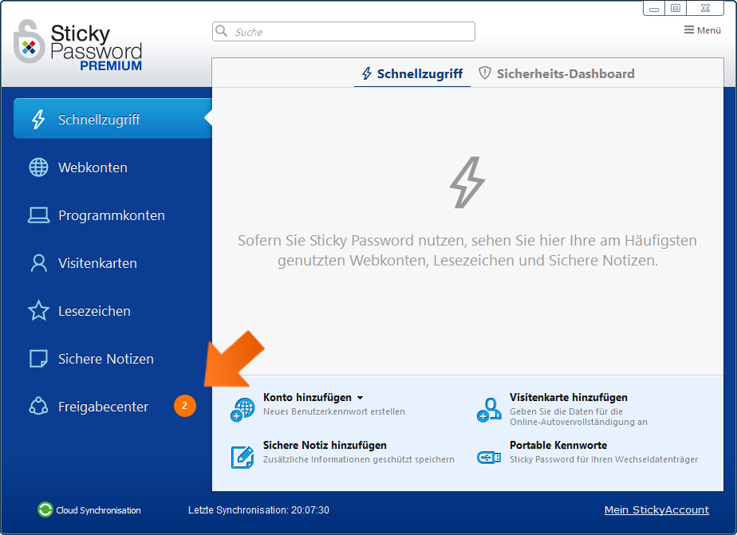This screenshot has width=737, height=535.
Task: Click the Programmkonten laptop icon
Action: pos(38,215)
